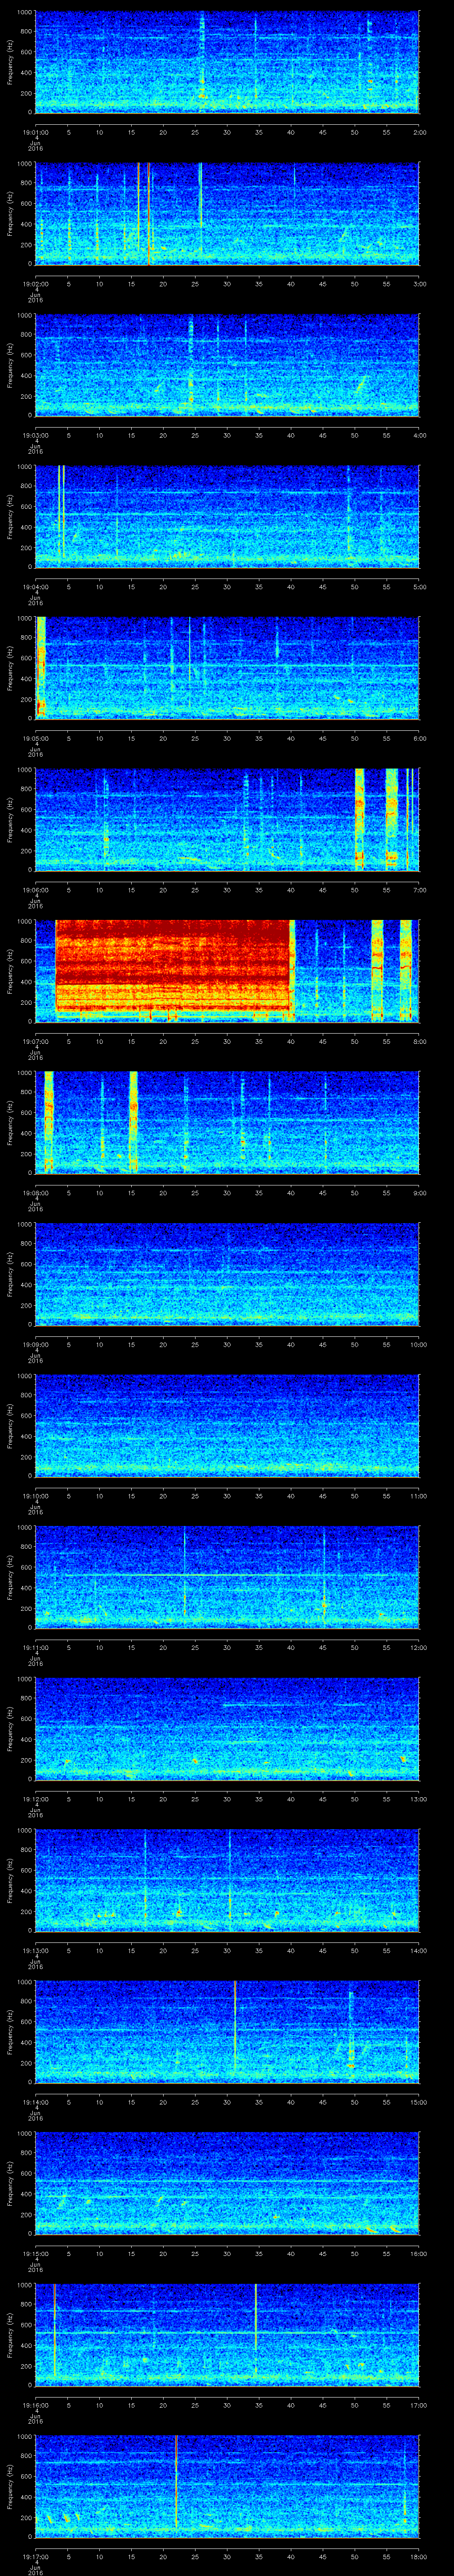Viewport: 454px width, 2576px height.
Task: Click the 19:12:00 start time label
Action: coord(35,1798)
